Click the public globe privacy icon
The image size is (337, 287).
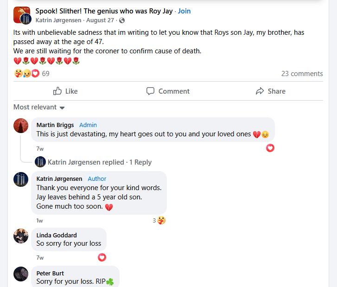click(122, 20)
